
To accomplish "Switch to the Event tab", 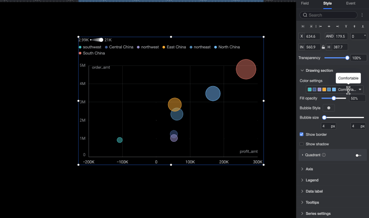I will (351, 3).
